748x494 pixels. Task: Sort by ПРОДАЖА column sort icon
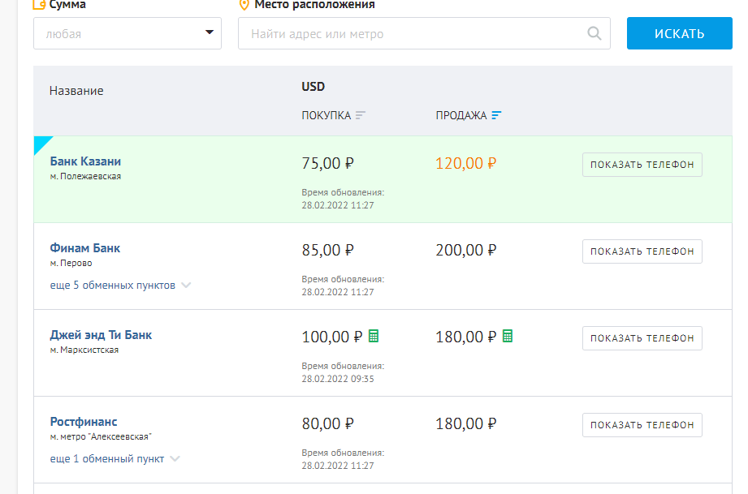coord(496,115)
